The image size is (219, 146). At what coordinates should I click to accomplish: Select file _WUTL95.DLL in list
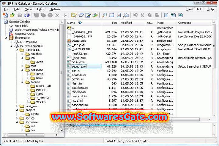pos(81,49)
